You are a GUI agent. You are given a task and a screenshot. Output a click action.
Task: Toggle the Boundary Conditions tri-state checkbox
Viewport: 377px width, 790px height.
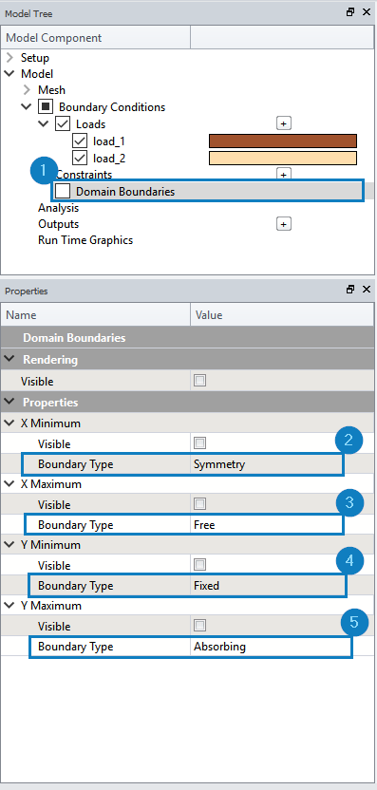coord(46,106)
